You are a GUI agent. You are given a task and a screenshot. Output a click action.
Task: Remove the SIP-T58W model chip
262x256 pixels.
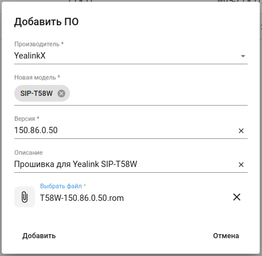tap(61, 94)
